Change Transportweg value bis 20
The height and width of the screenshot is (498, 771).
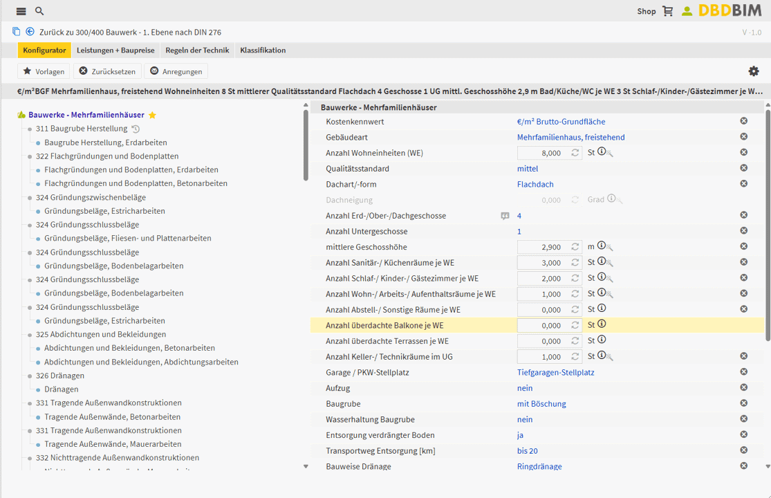(527, 451)
